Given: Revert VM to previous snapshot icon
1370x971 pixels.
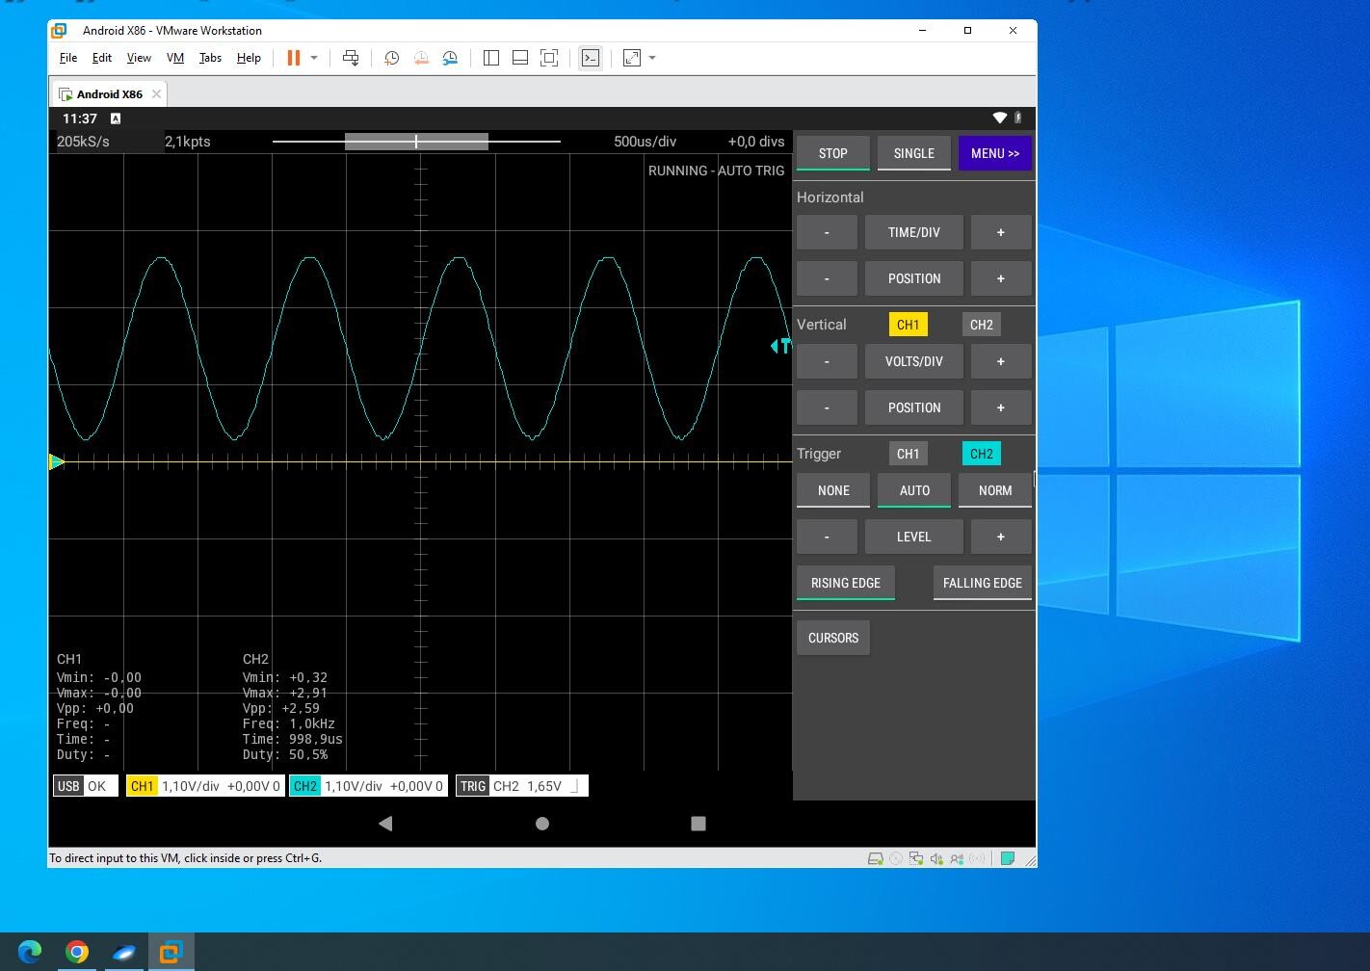Looking at the screenshot, I should 421,58.
